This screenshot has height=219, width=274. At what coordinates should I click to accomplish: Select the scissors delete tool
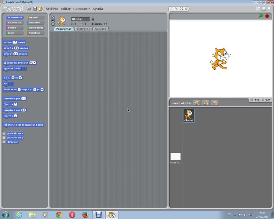(177, 9)
